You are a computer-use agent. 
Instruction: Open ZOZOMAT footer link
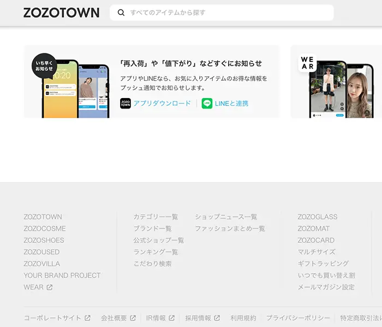(x=314, y=228)
